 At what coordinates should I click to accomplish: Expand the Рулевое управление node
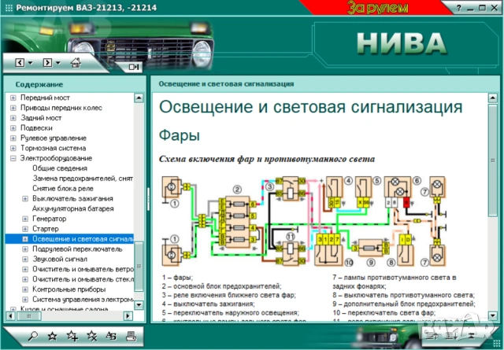pyautogui.click(x=13, y=138)
